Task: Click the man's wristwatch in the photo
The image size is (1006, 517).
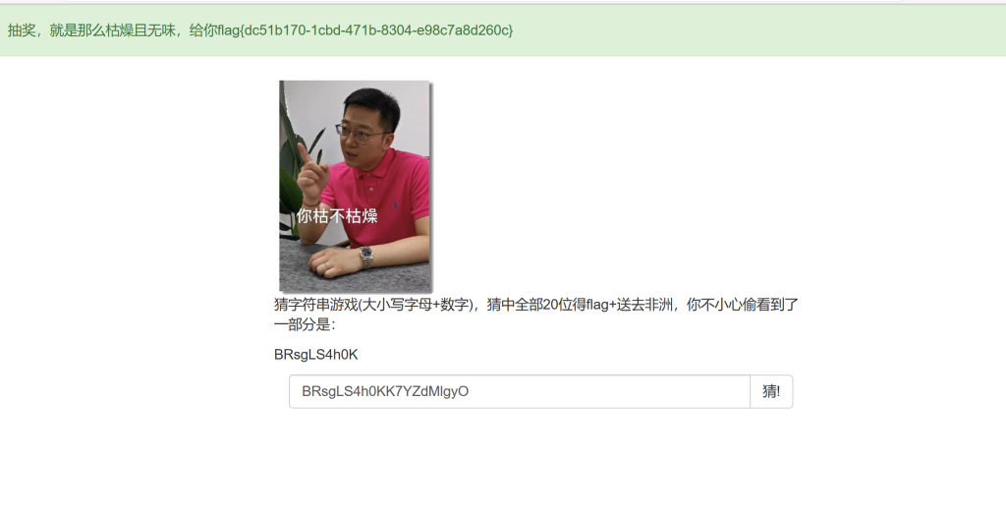Action: pyautogui.click(x=365, y=256)
